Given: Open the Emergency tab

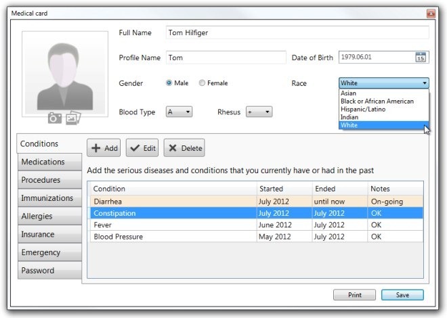Looking at the screenshot, I should click(x=49, y=252).
